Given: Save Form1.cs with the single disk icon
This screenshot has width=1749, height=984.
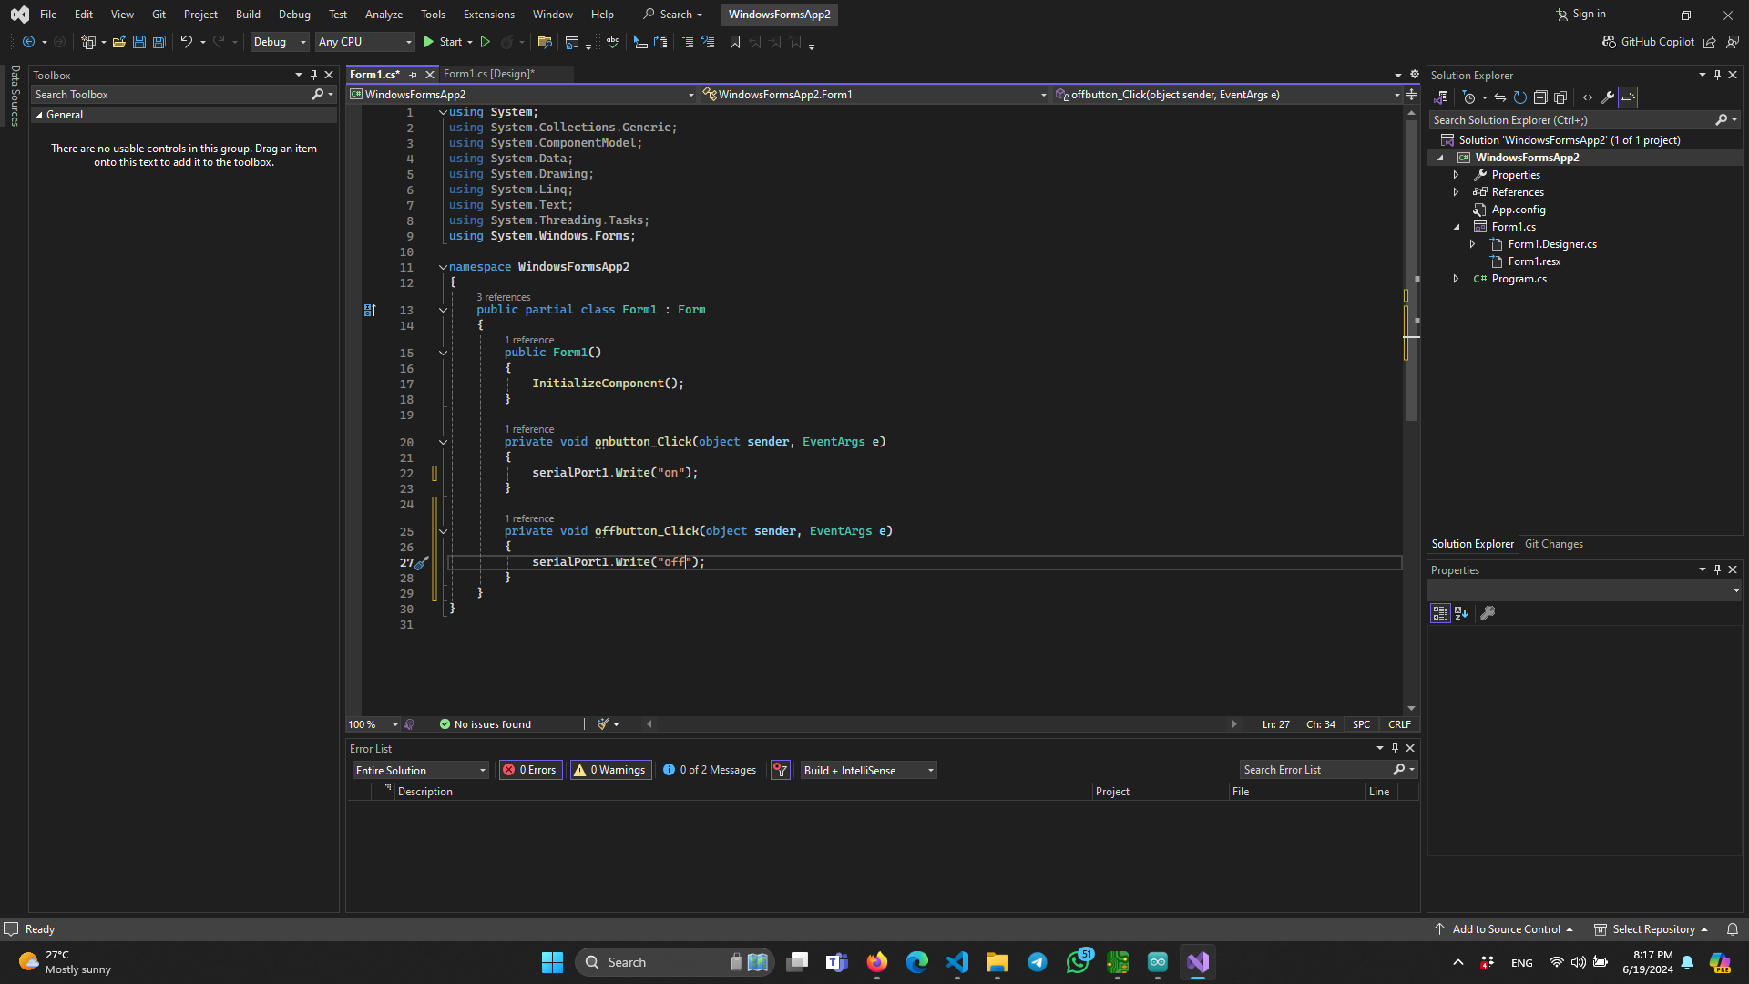Looking at the screenshot, I should pyautogui.click(x=139, y=42).
